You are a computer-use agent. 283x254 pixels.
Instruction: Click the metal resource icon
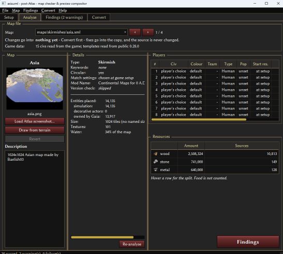click(x=156, y=170)
